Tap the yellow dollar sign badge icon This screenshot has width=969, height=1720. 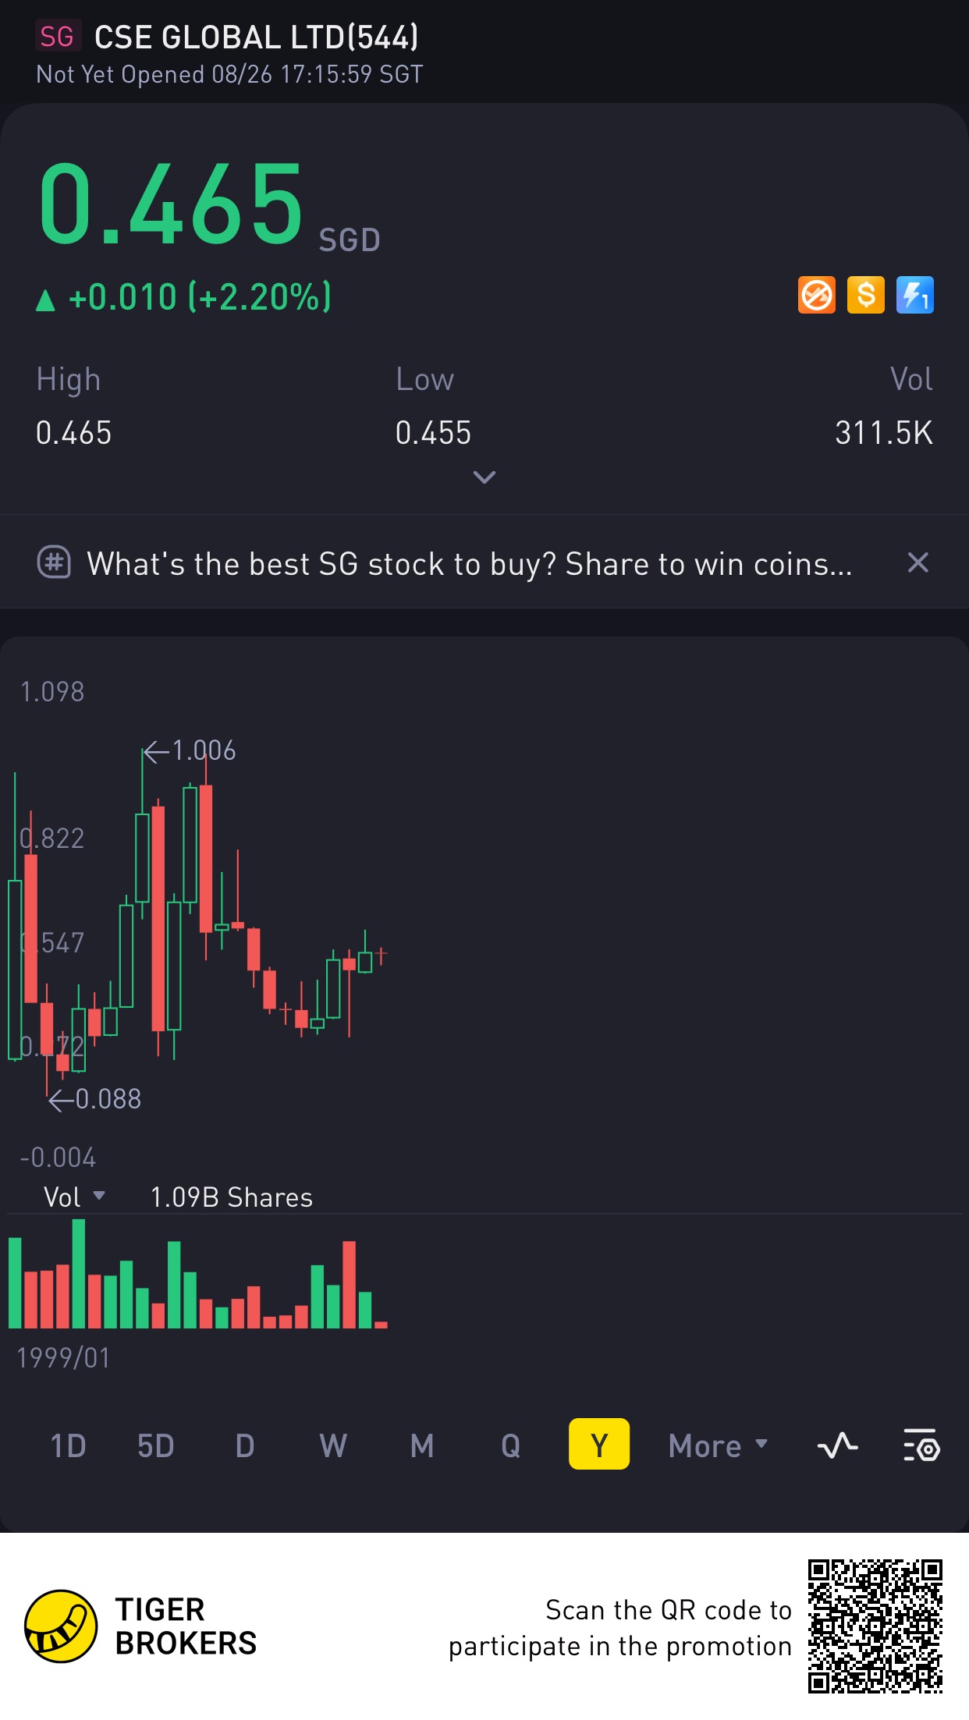(865, 296)
